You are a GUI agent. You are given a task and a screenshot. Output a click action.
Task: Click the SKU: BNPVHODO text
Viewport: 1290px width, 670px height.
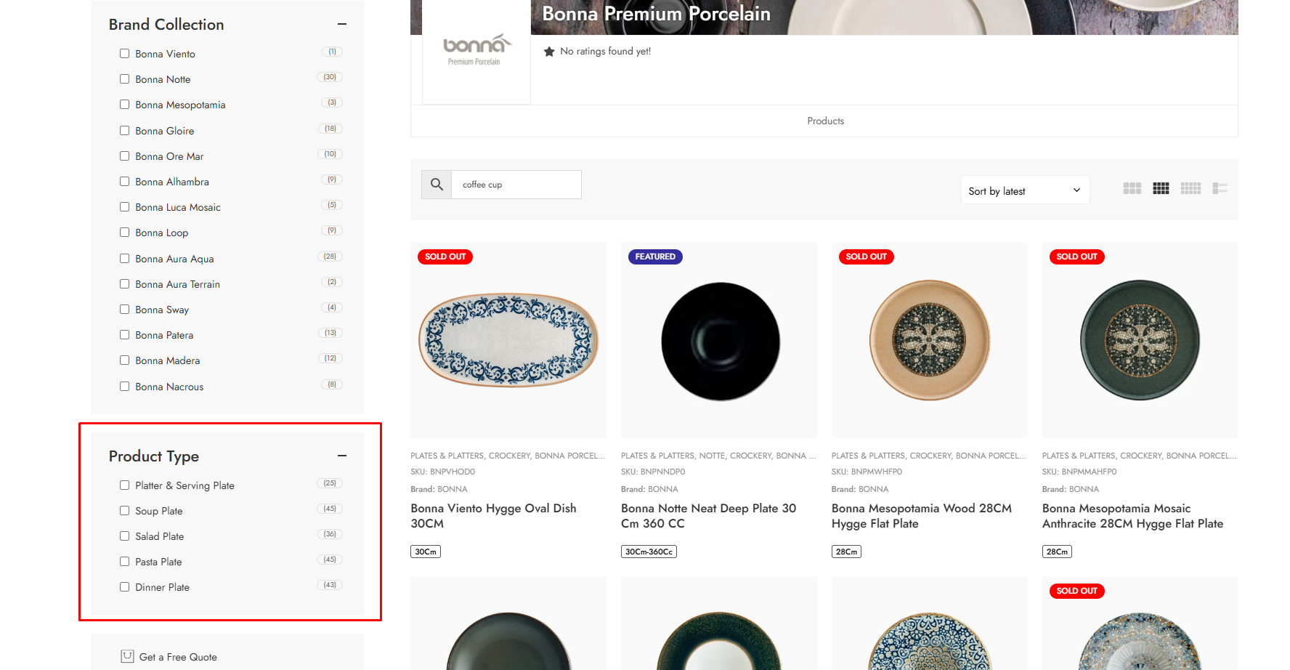[442, 472]
